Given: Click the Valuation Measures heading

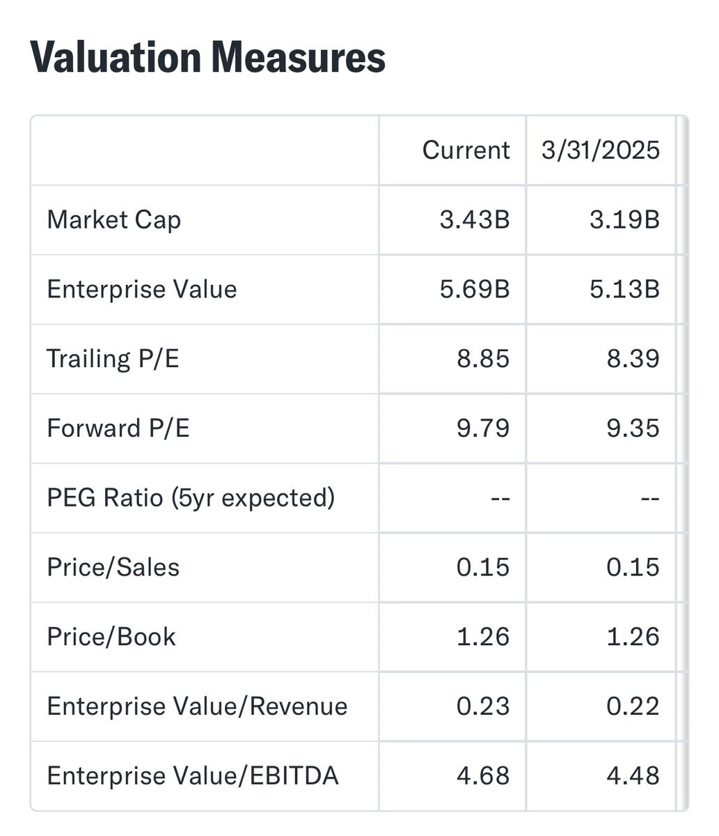Looking at the screenshot, I should pos(207,57).
